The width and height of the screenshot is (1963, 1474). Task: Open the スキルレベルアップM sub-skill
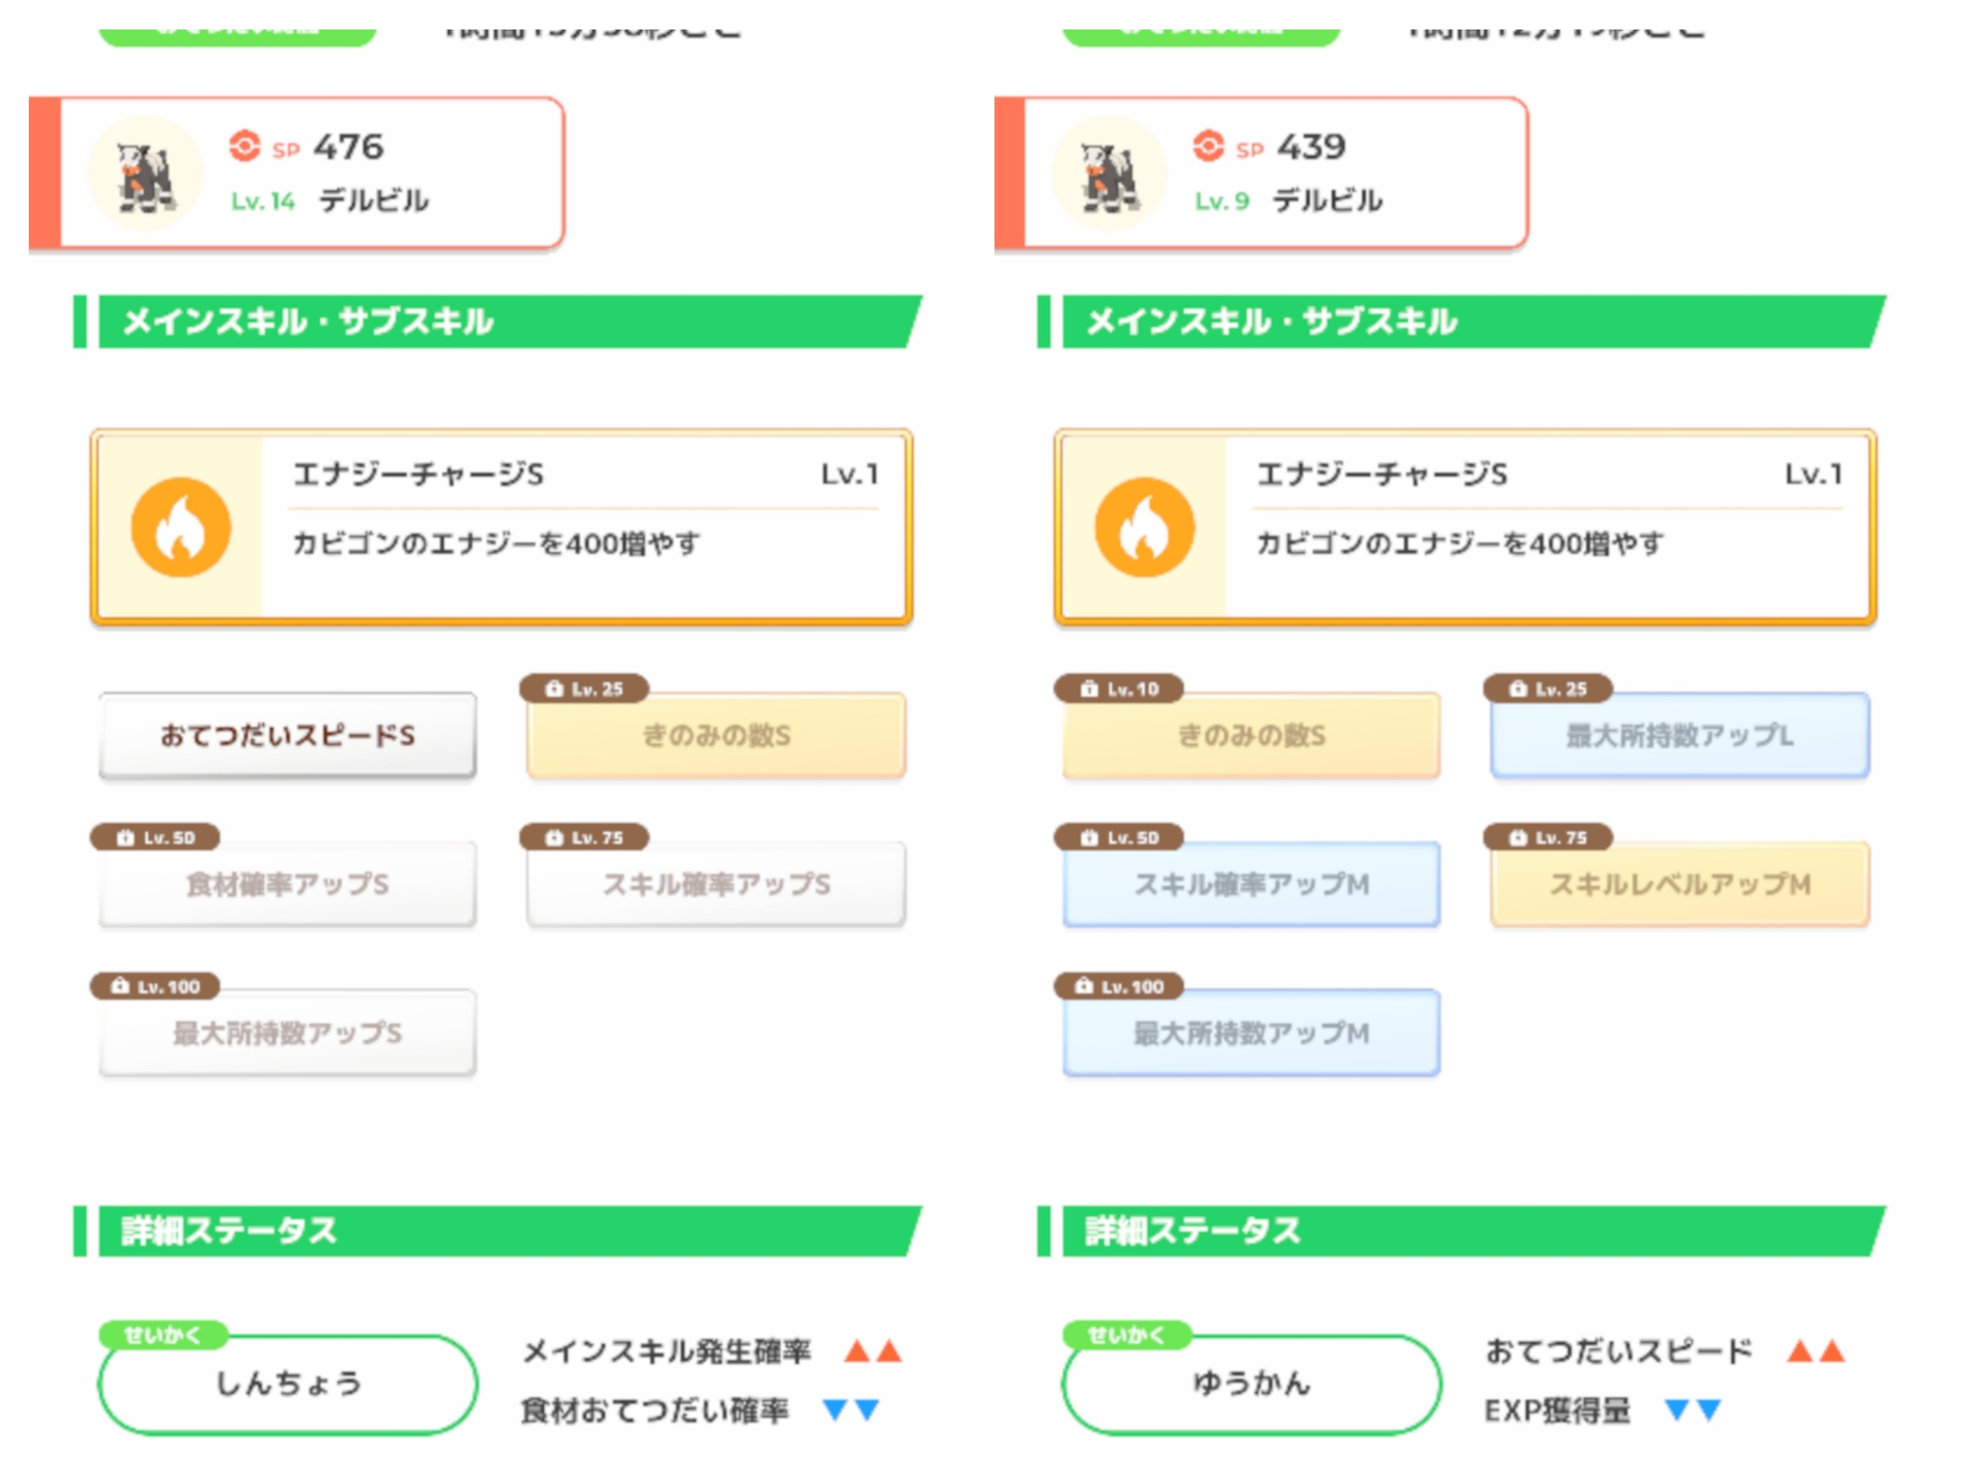point(1680,884)
